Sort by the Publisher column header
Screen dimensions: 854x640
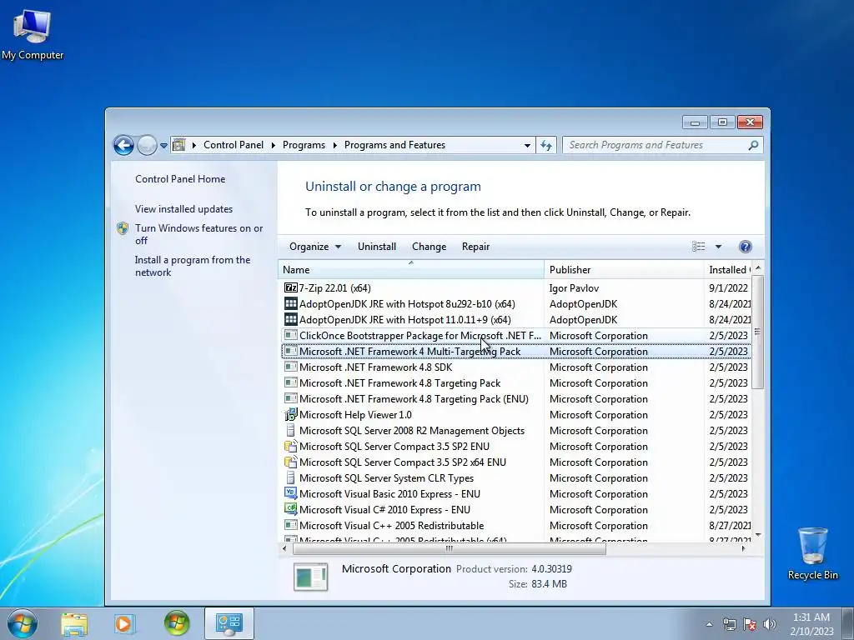point(624,269)
